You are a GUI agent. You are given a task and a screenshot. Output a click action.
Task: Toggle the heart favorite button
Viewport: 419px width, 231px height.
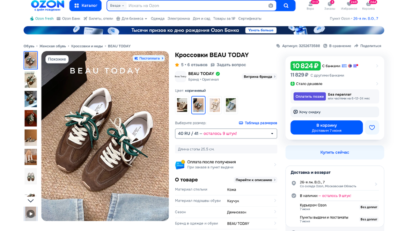pos(372,128)
